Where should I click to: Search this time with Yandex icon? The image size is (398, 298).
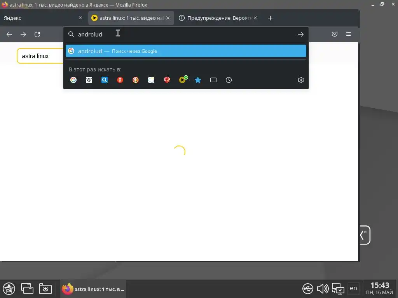[x=120, y=80]
